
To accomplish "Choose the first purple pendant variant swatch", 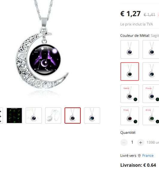I will (x=130, y=49).
